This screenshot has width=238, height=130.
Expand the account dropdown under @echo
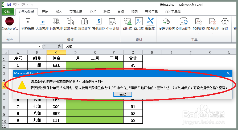pyautogui.click(x=9, y=33)
